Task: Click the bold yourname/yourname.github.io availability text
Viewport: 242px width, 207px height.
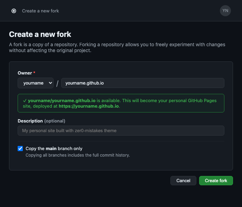Action: tap(62, 101)
